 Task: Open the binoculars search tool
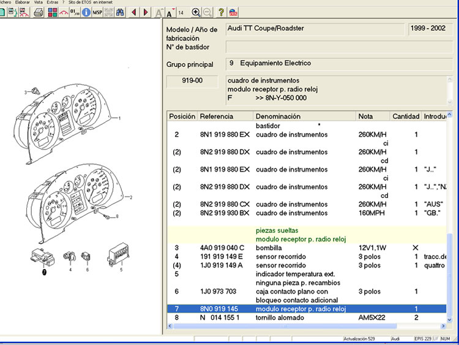[120, 12]
